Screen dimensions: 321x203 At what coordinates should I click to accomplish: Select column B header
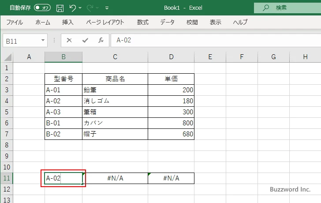click(63, 57)
